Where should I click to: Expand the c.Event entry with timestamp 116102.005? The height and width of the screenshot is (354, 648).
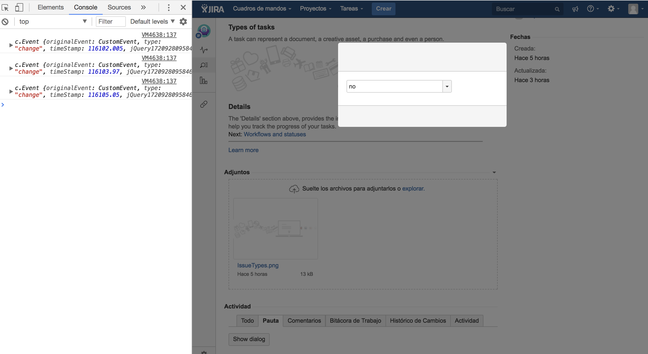click(x=11, y=45)
